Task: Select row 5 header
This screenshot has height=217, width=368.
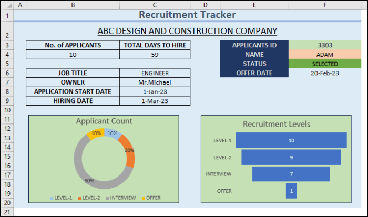Action: coord(7,64)
